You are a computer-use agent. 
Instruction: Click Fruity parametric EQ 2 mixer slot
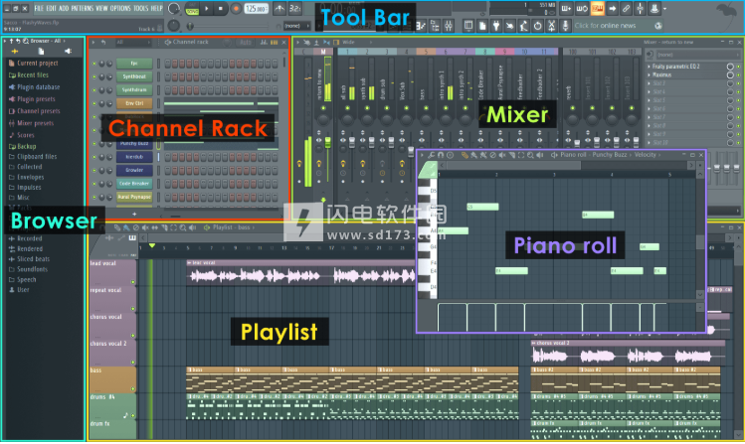[x=686, y=67]
